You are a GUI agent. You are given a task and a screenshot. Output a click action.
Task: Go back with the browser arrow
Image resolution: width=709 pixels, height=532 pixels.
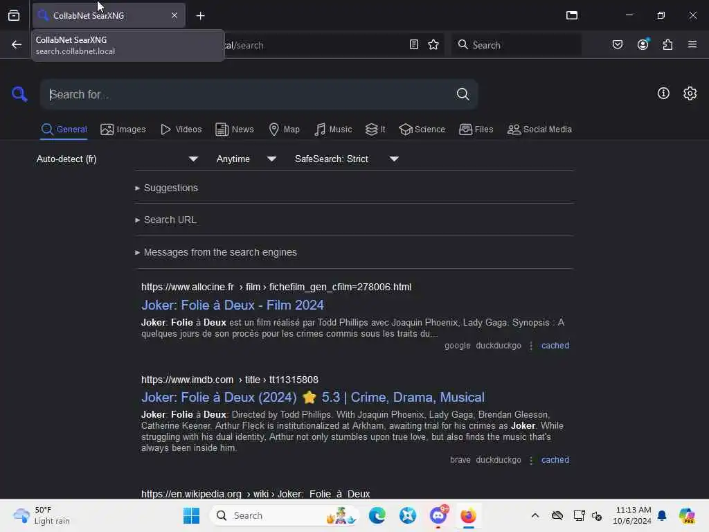pos(17,44)
